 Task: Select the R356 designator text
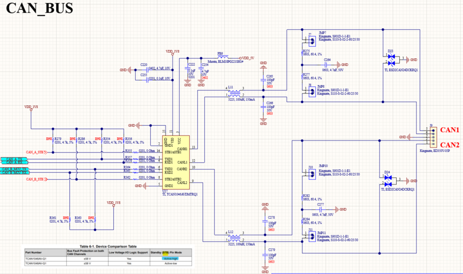(129, 139)
